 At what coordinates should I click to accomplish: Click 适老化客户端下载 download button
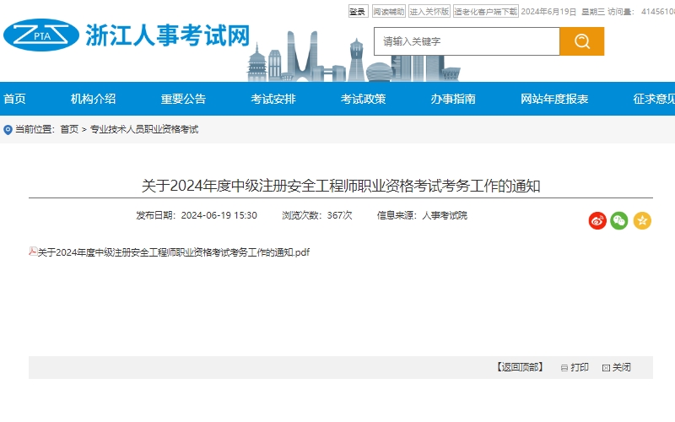pos(485,12)
